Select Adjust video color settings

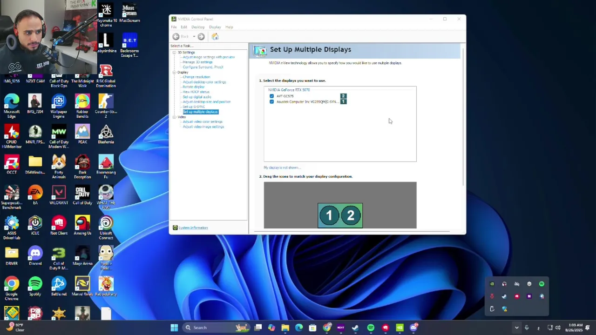(x=202, y=121)
